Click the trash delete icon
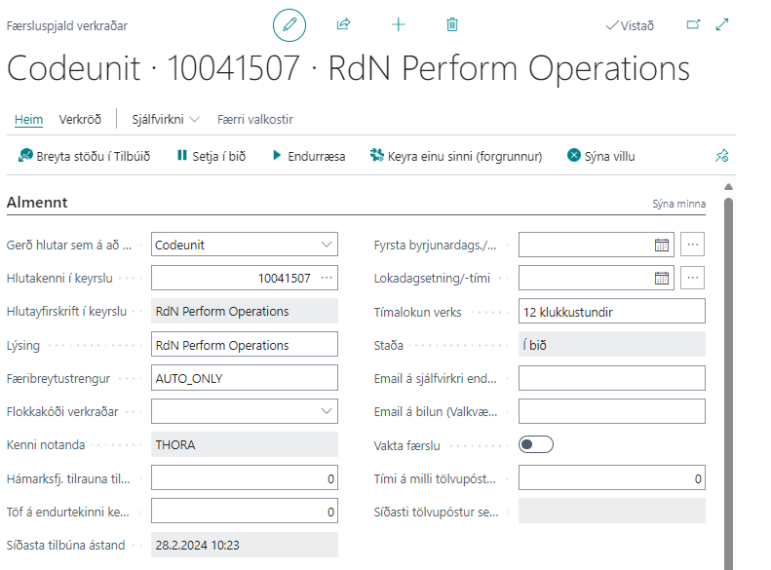The image size is (771, 570). point(452,25)
